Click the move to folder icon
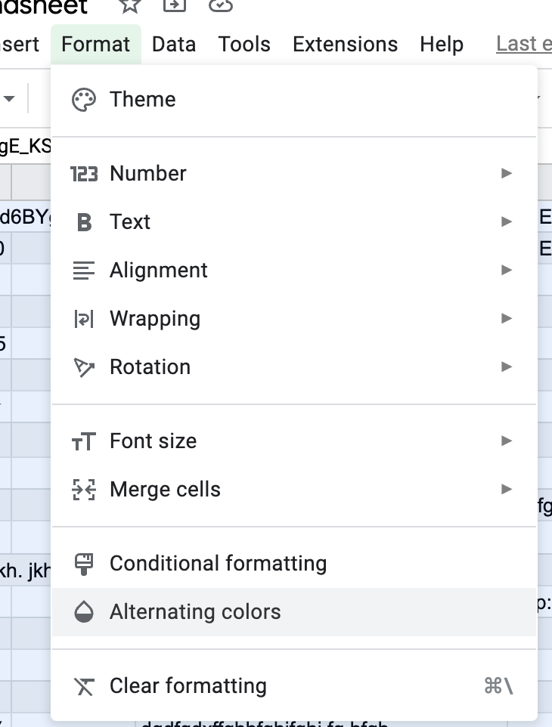Screen dimensions: 552x727 tap(175, 6)
